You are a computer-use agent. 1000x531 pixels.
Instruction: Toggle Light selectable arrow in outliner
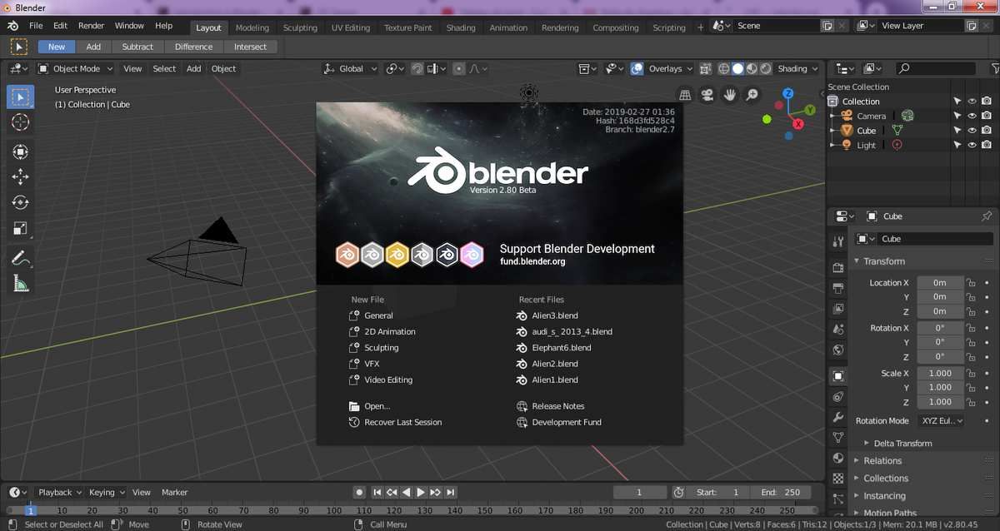coord(957,145)
